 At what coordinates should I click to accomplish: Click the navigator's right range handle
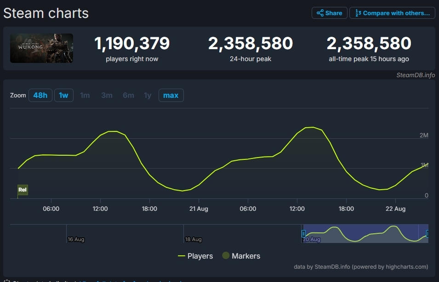tap(428, 234)
